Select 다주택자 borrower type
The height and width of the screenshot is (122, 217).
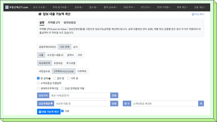pos(82,71)
